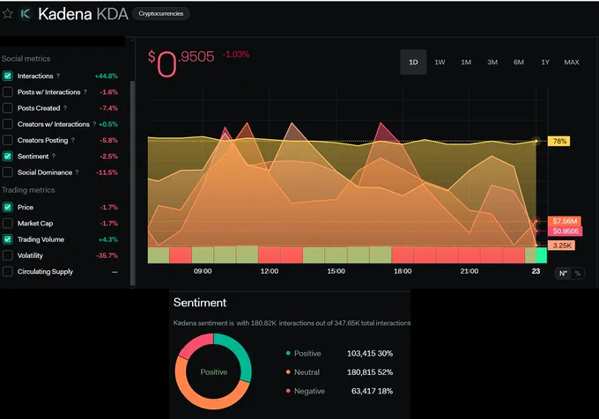
Task: Click the 180,815 52% neutral count
Action: [x=370, y=372]
